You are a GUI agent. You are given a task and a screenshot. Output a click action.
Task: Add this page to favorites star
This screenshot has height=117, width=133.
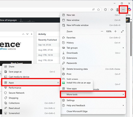coord(98,9)
